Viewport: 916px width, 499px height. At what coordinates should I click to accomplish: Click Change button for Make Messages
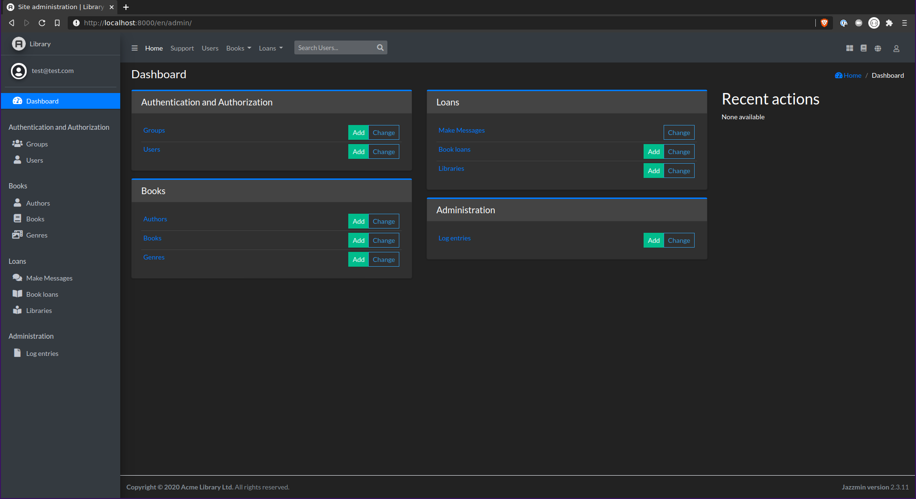point(679,133)
